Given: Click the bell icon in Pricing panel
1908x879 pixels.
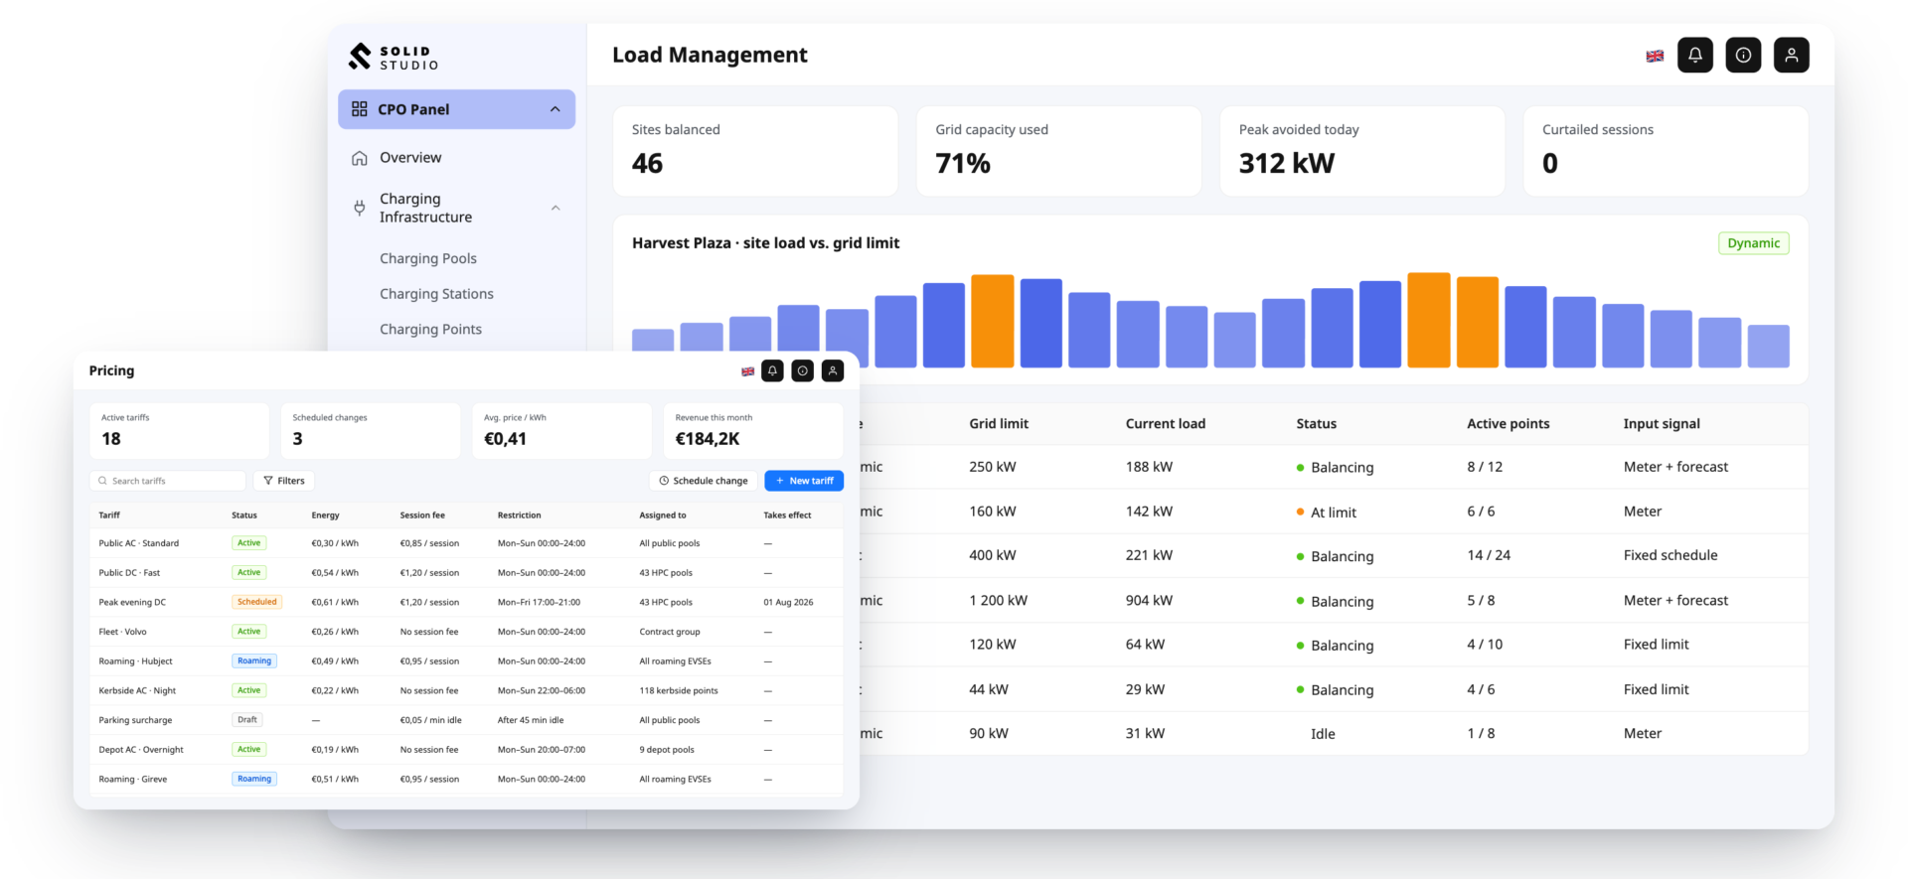Looking at the screenshot, I should point(772,370).
